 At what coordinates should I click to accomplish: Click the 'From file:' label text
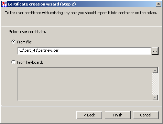(x=25, y=42)
